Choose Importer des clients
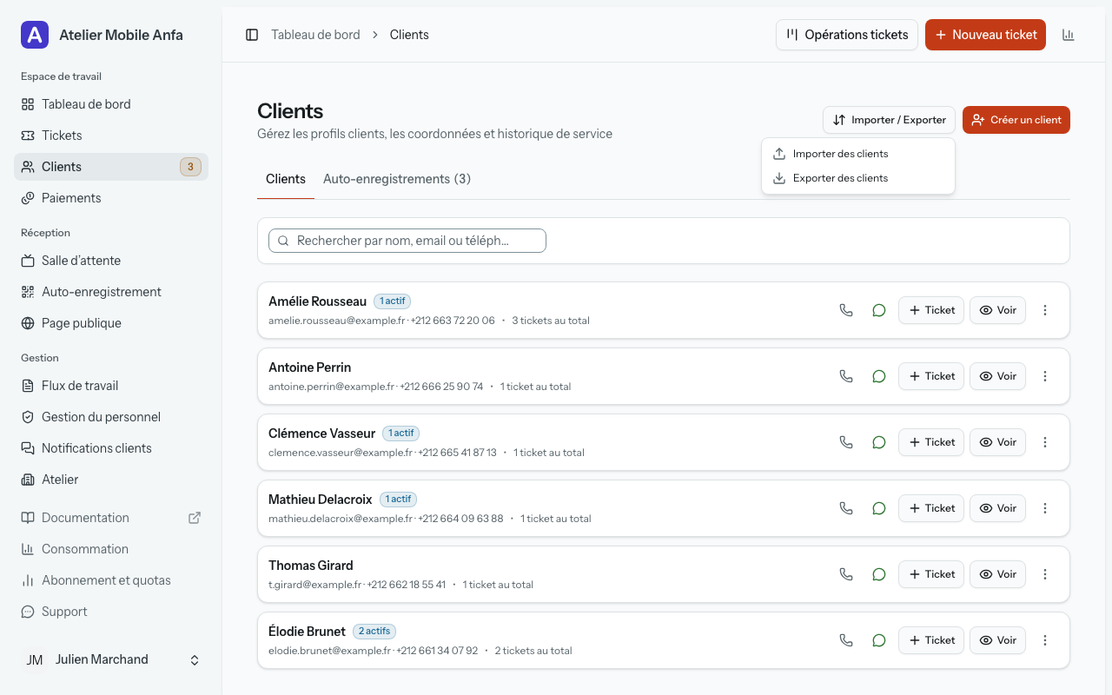Image resolution: width=1112 pixels, height=695 pixels. [x=858, y=154]
